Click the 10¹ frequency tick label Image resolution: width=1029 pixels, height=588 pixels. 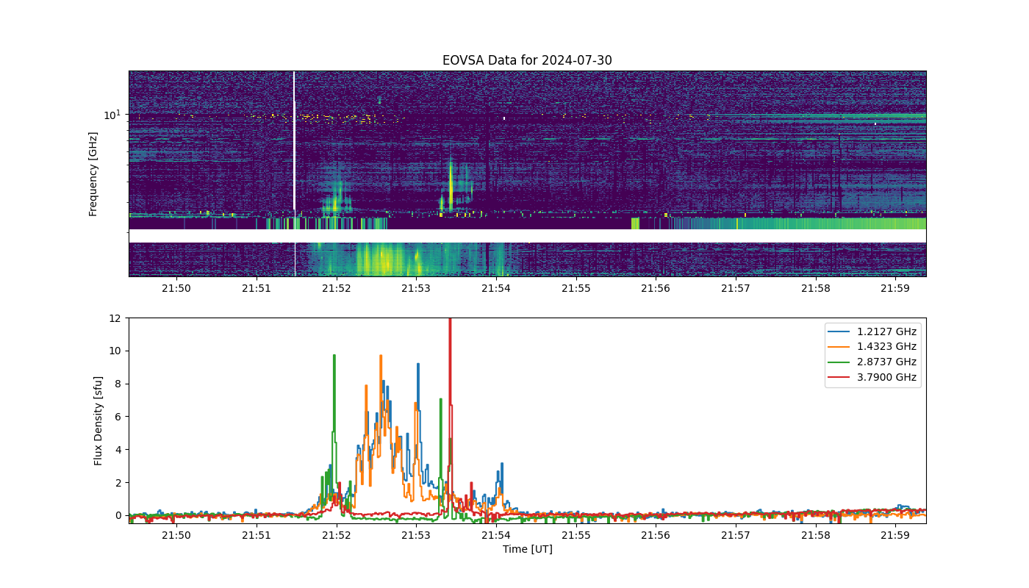112,115
